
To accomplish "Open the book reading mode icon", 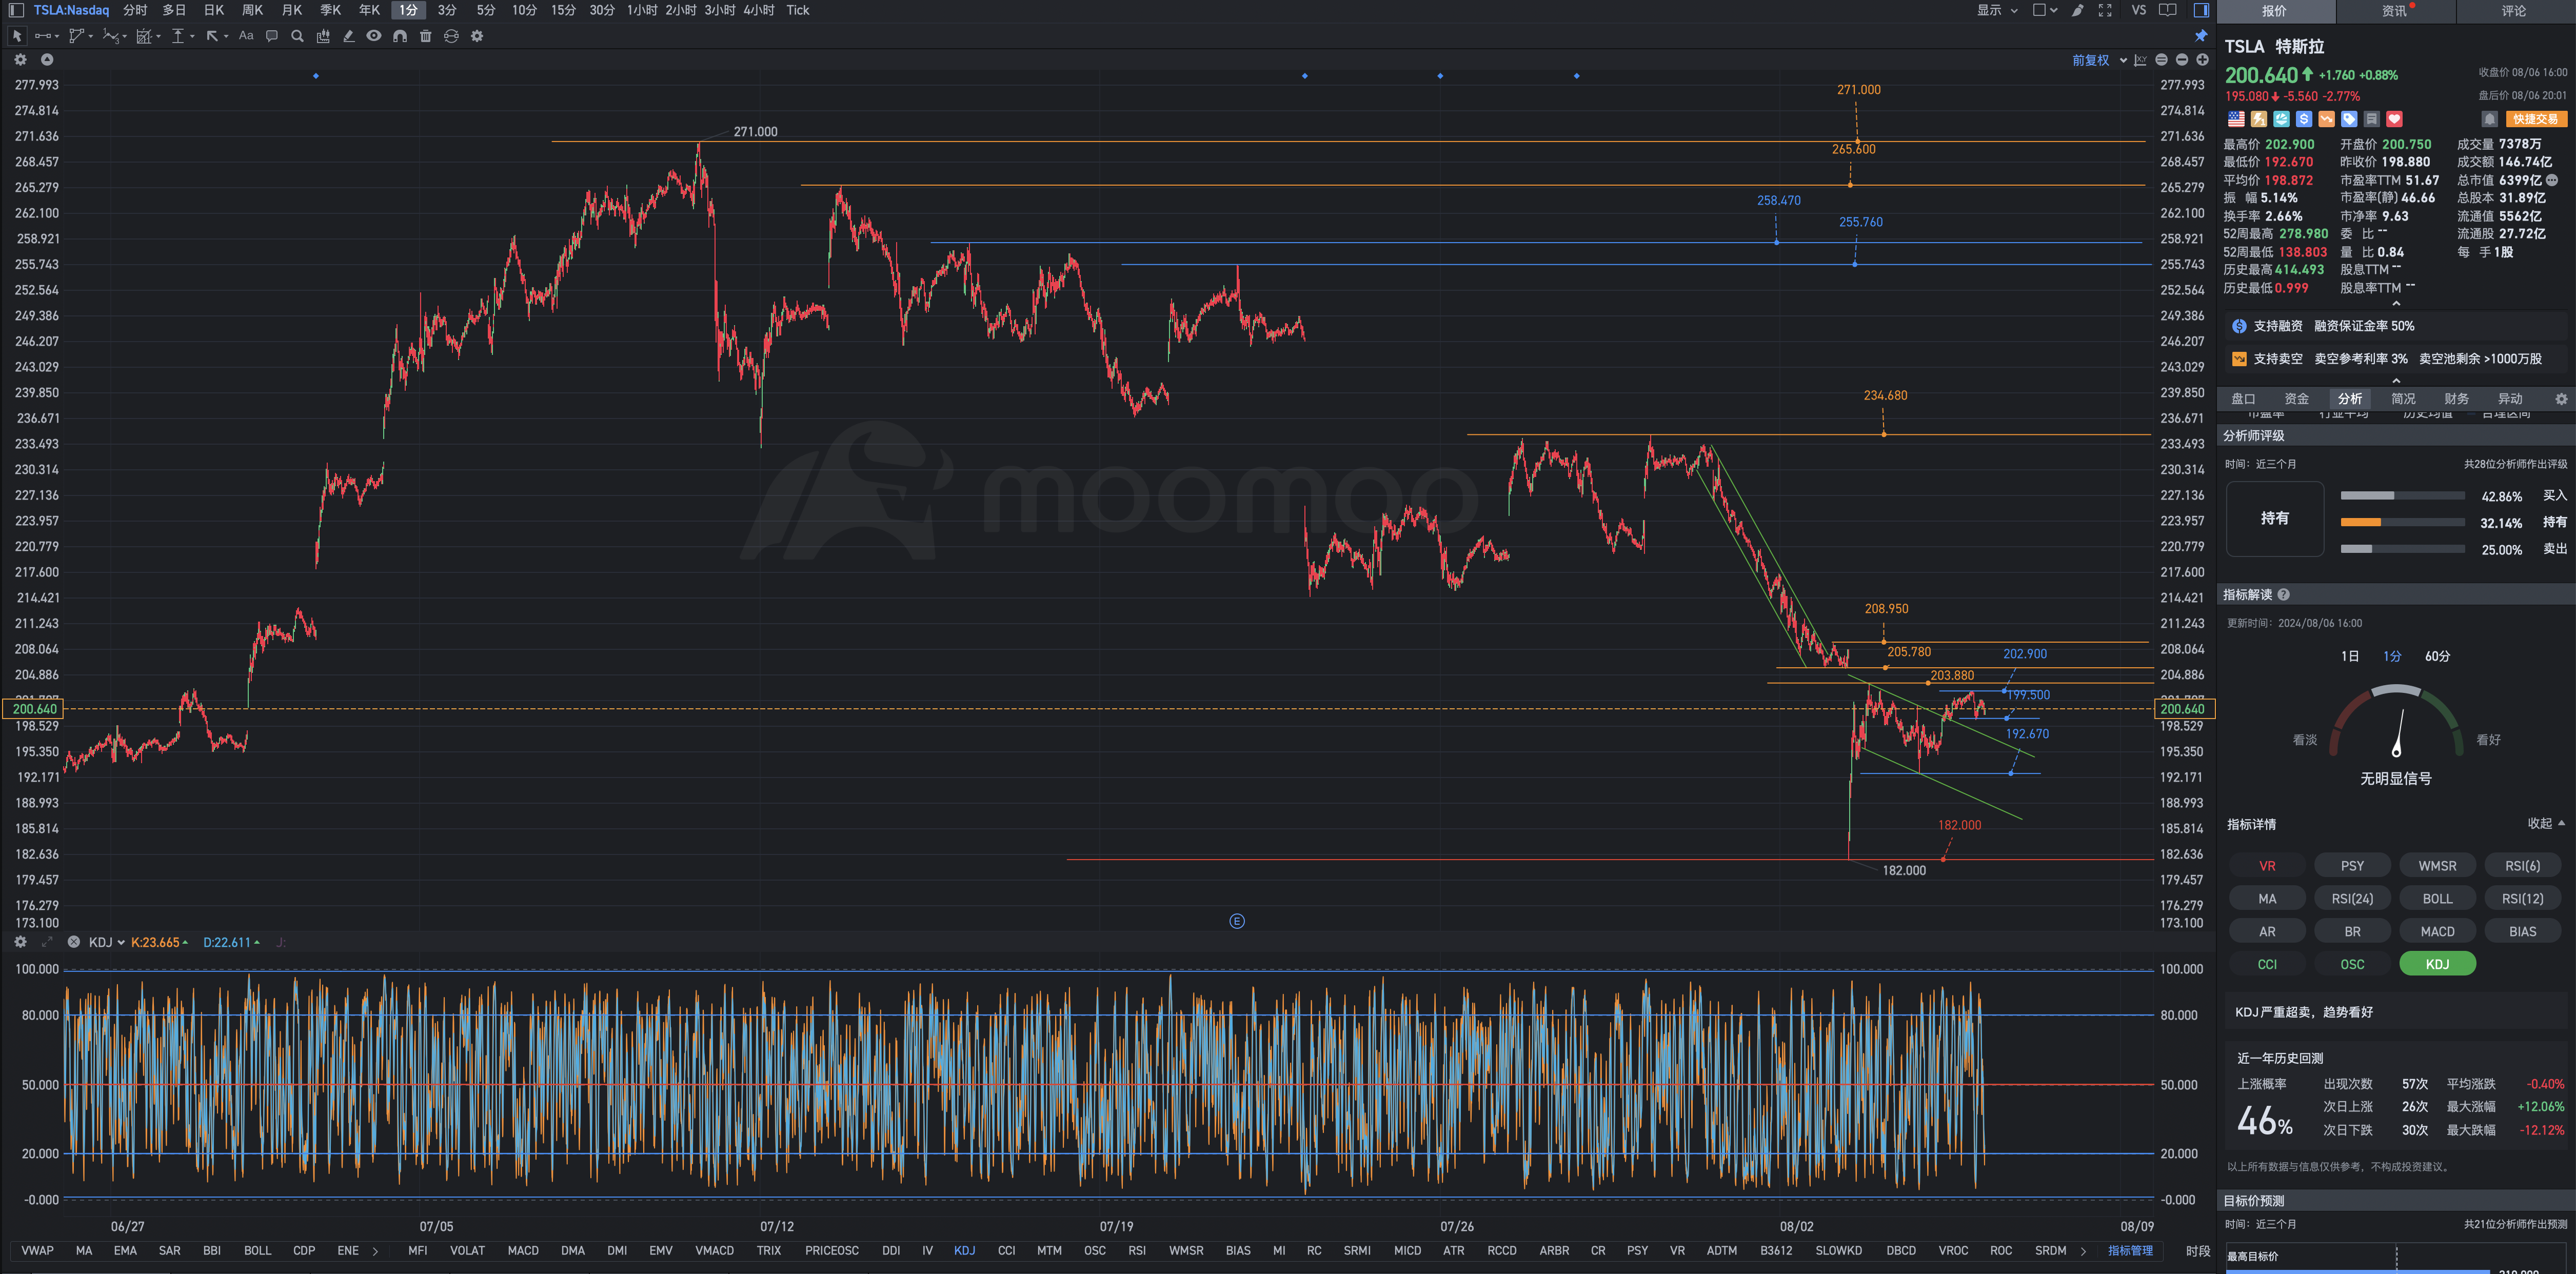I will click(x=2168, y=10).
